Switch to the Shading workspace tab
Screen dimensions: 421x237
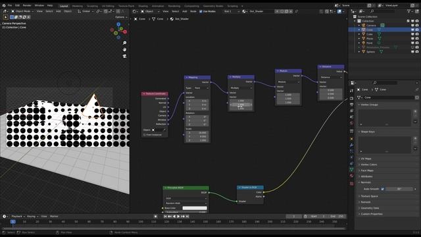(x=143, y=6)
